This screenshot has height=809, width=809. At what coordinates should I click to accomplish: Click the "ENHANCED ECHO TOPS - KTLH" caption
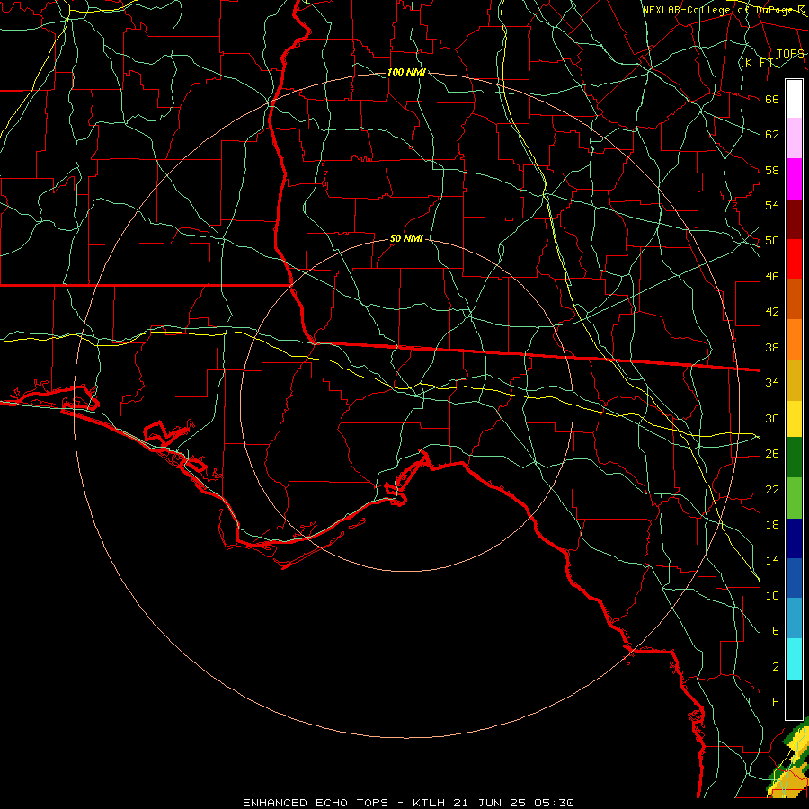tap(345, 803)
